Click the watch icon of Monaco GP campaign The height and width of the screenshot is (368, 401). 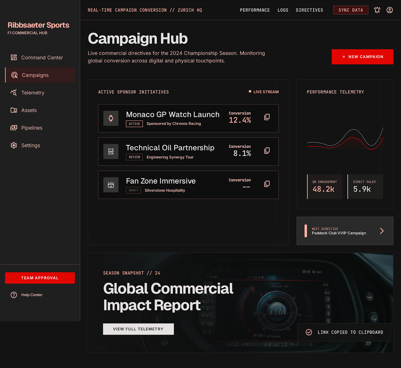click(x=111, y=118)
